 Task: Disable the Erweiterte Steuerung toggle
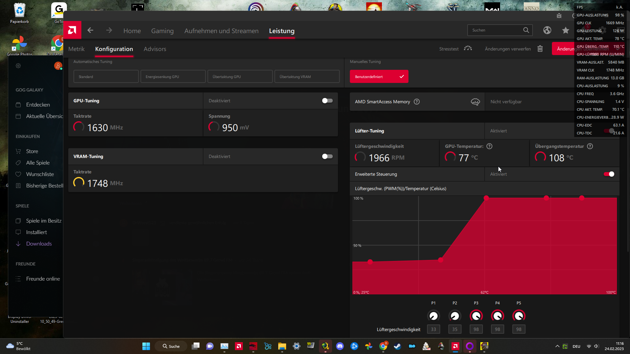609,174
